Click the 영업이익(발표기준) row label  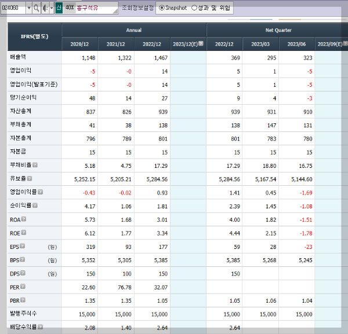[34, 84]
